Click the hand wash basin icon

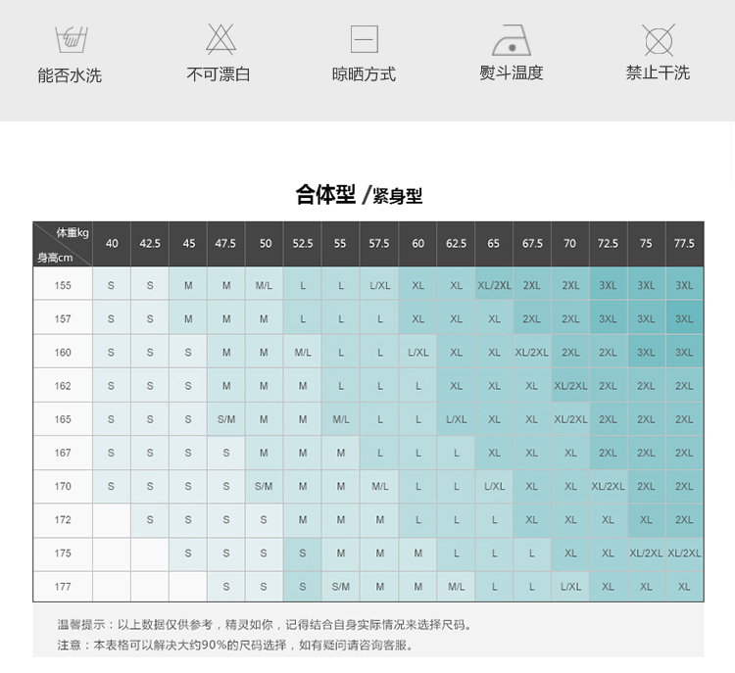(71, 39)
